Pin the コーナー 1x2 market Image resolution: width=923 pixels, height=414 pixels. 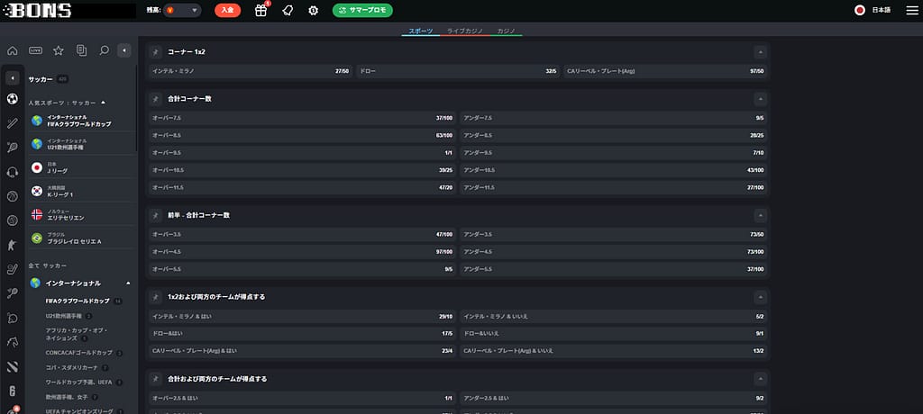point(155,52)
